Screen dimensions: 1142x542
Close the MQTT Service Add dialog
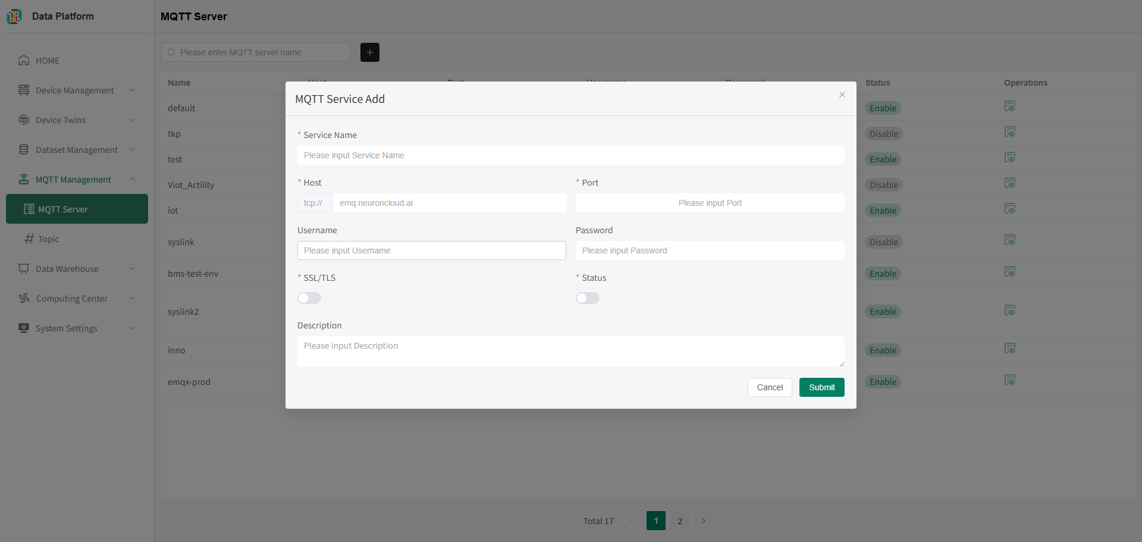842,95
